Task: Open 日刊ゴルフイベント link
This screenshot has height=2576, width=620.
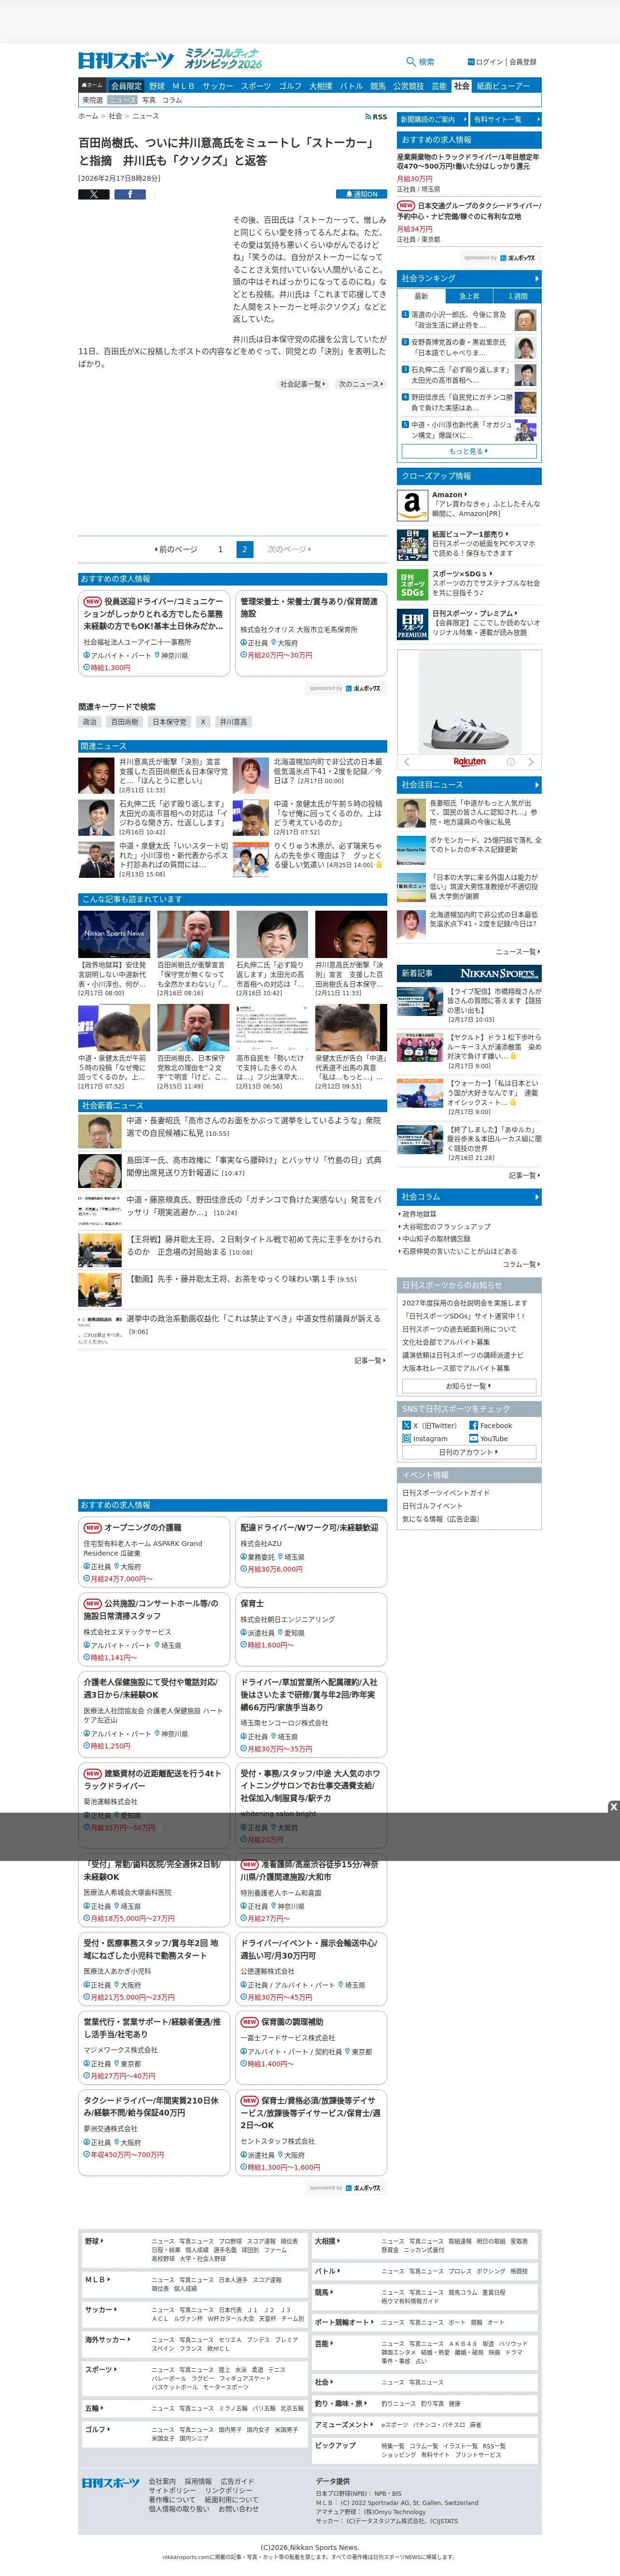Action: (432, 1506)
